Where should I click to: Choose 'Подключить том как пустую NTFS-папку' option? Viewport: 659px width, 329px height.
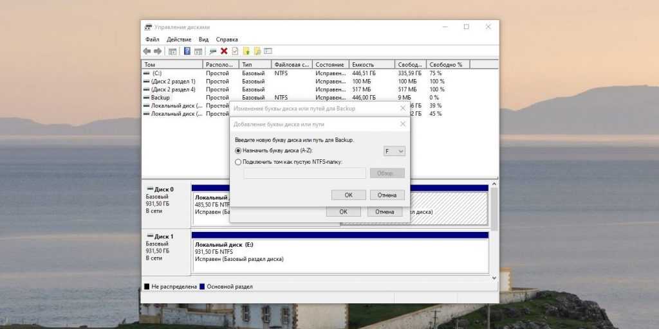coord(238,163)
